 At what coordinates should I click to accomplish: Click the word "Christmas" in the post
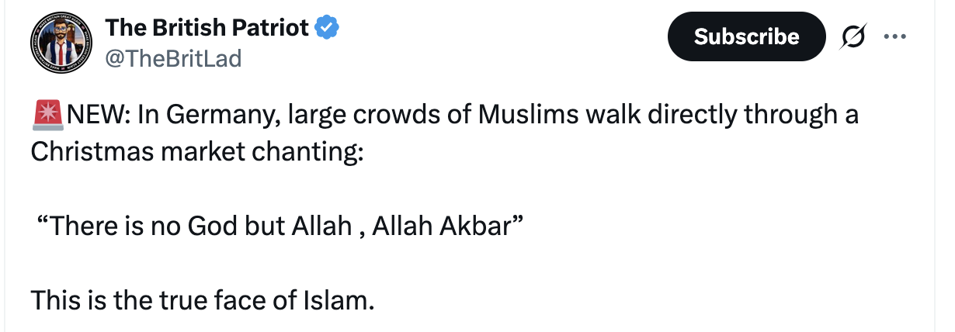click(92, 150)
